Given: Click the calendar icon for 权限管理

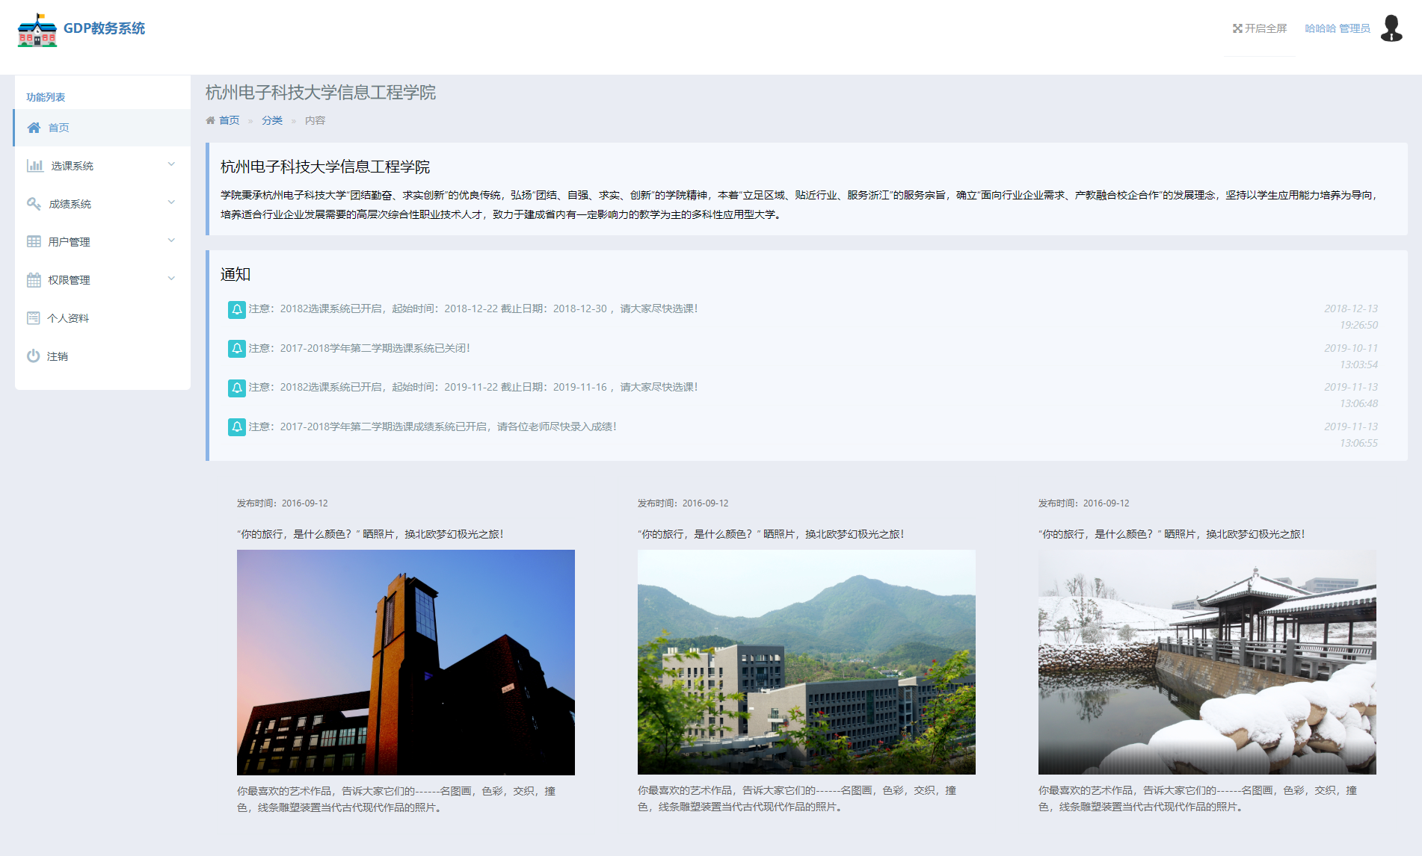Looking at the screenshot, I should (x=34, y=280).
